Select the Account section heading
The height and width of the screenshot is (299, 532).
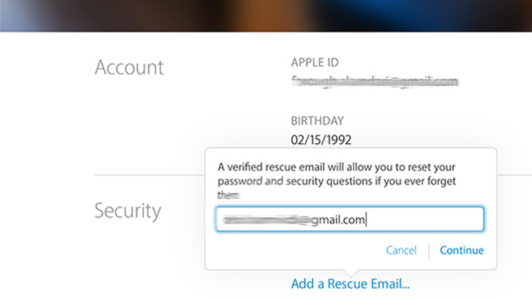pyautogui.click(x=129, y=67)
